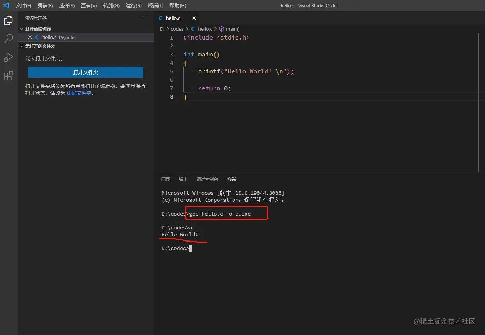Image resolution: width=485 pixels, height=335 pixels.
Task: Switch to the 调试控制台 panel tab
Action: (207, 179)
